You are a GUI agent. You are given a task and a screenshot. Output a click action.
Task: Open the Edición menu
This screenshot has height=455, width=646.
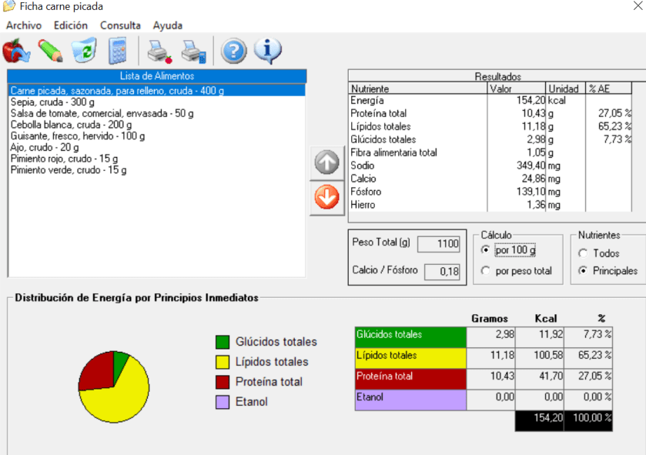pyautogui.click(x=71, y=25)
